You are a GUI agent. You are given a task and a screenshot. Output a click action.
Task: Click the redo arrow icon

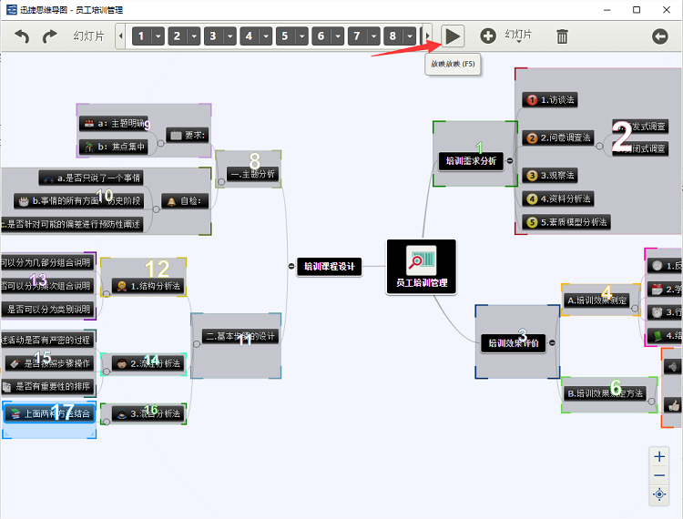[x=50, y=36]
